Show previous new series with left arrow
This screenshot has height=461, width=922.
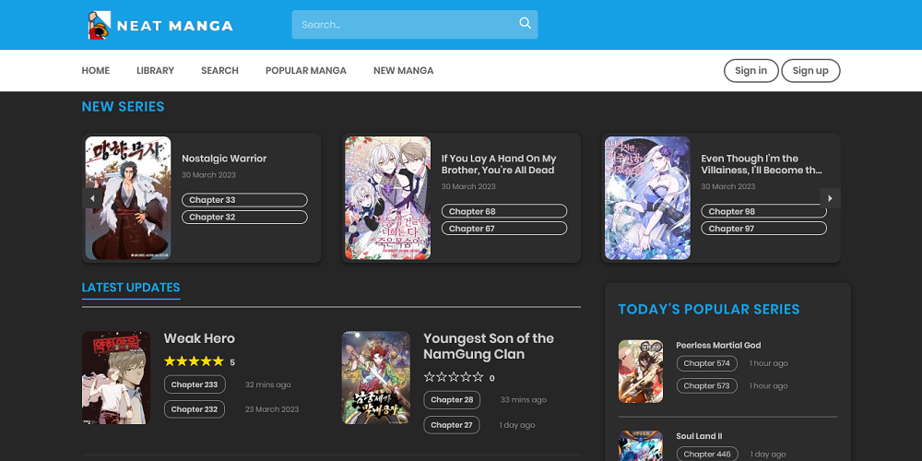[91, 198]
